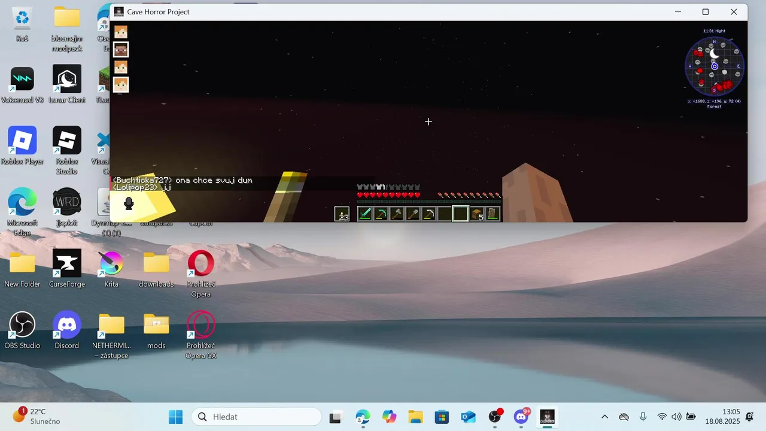766x431 pixels.
Task: Open Microsoft Store from the taskbar
Action: pos(442,417)
